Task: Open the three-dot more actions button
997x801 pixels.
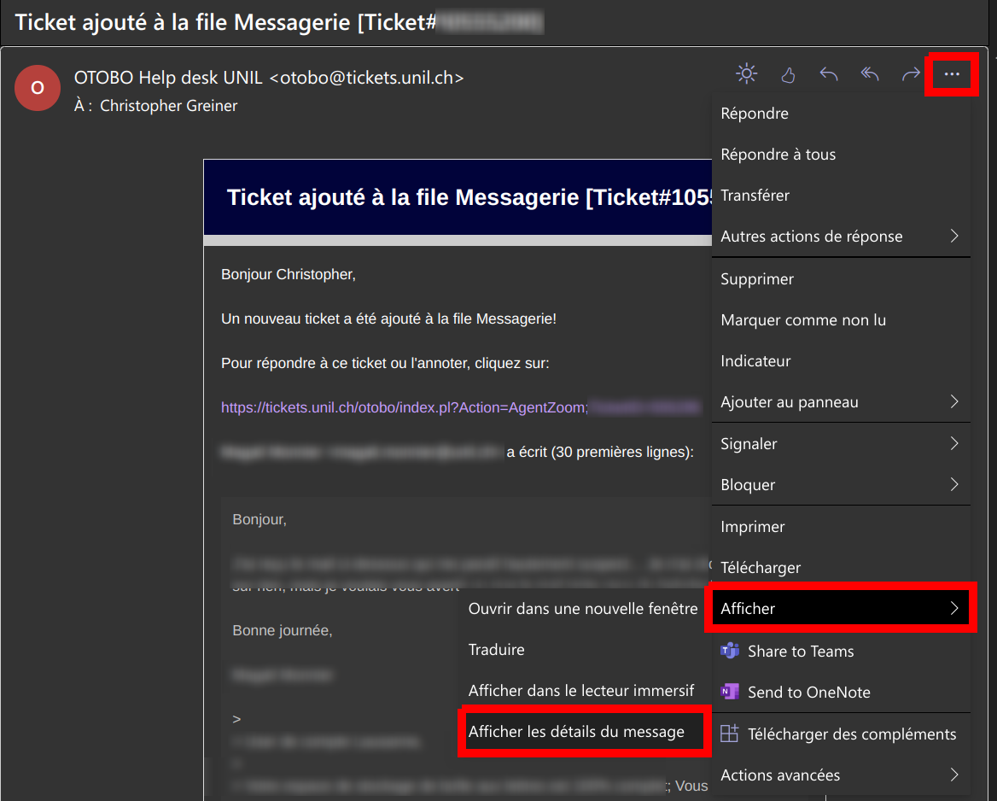Action: [x=952, y=74]
